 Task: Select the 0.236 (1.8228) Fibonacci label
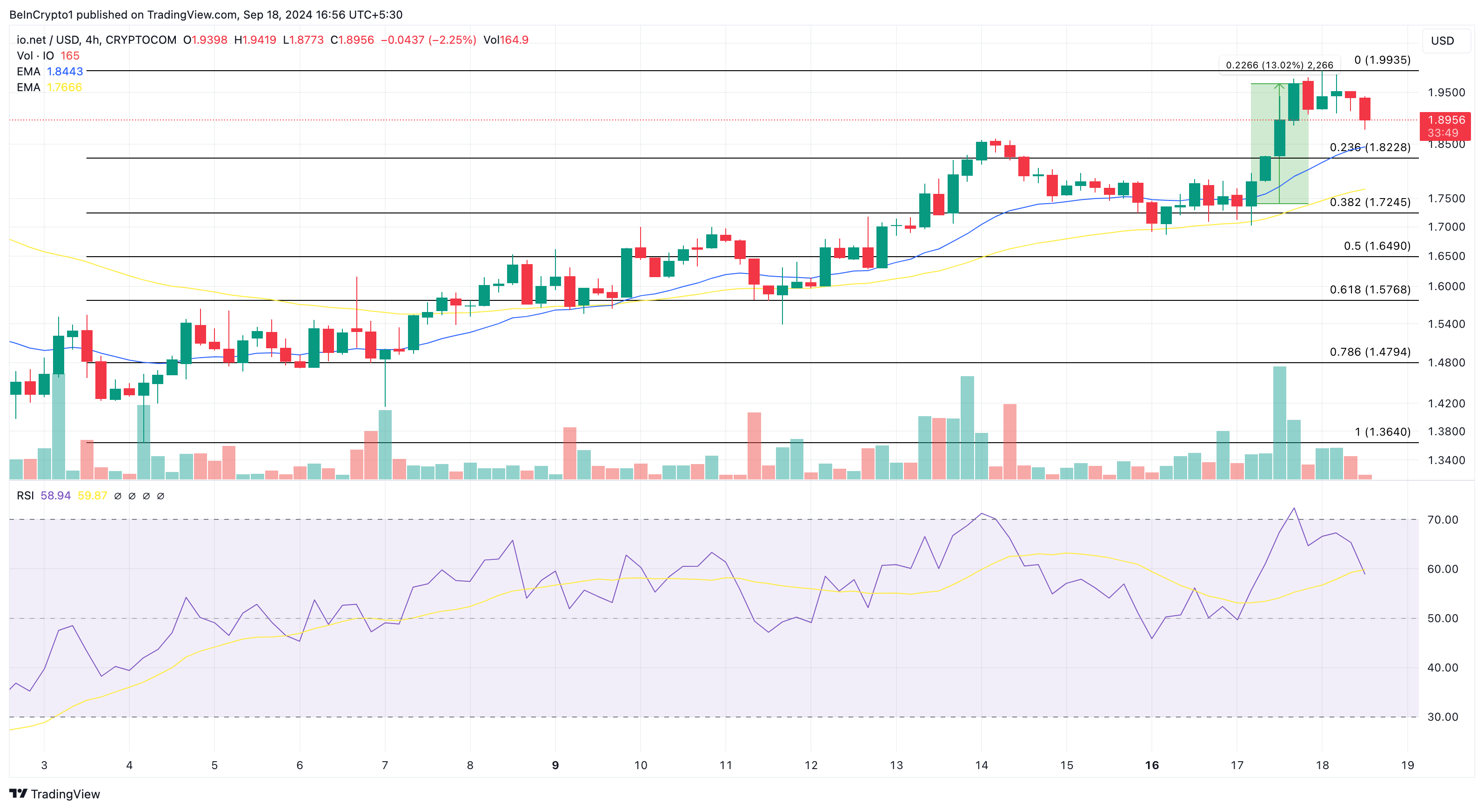coord(1370,147)
